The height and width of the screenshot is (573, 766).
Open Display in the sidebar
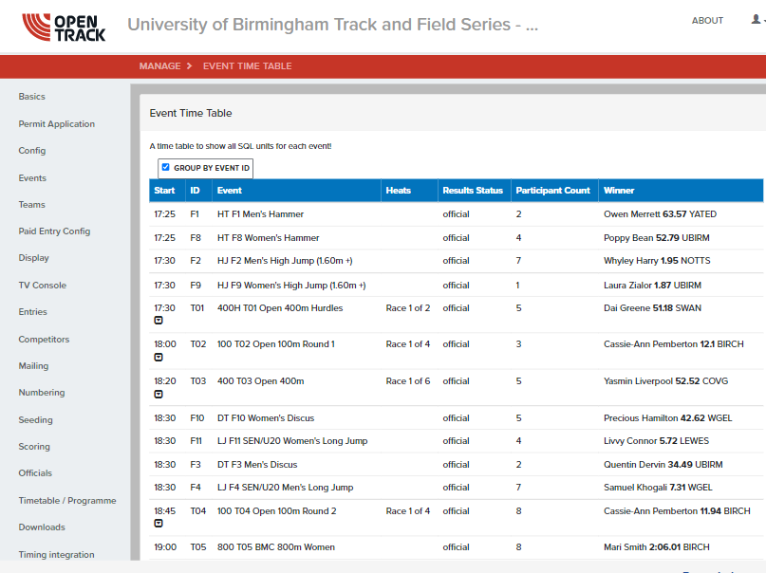[34, 258]
